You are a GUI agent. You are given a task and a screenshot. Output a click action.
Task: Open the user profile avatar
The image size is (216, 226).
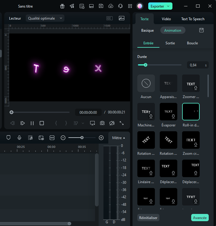140,6
